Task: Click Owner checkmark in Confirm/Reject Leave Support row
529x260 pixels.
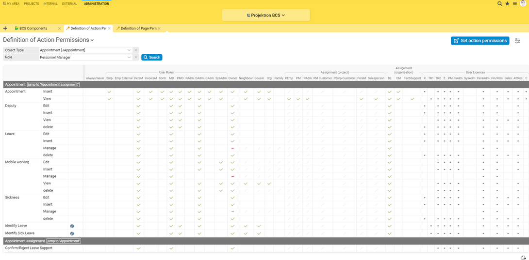Action: [x=232, y=248]
